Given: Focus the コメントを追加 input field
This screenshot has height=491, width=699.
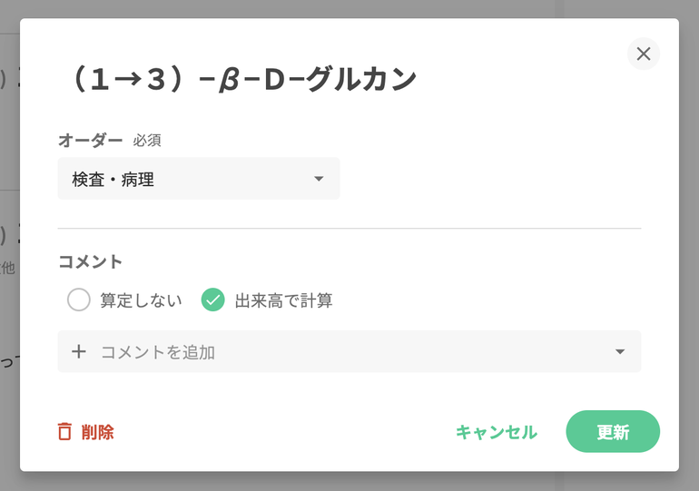Looking at the screenshot, I should [x=345, y=352].
